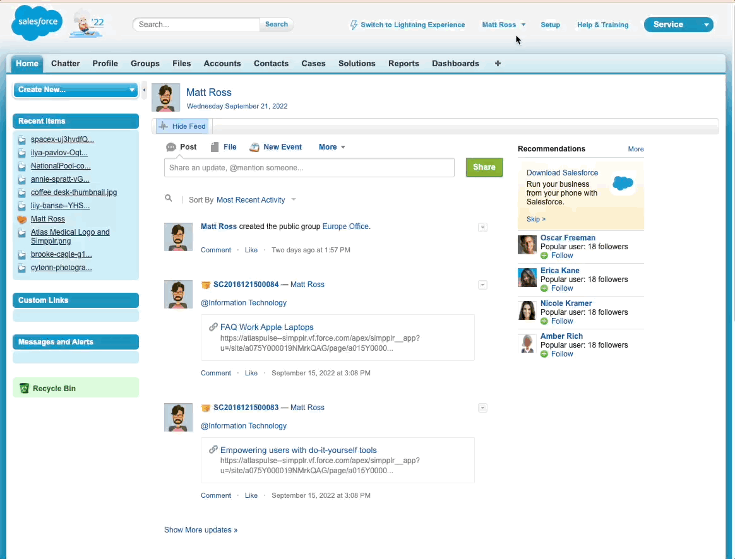Image resolution: width=735 pixels, height=559 pixels.
Task: Click the green plus to follow Amber Rich
Action: point(544,354)
